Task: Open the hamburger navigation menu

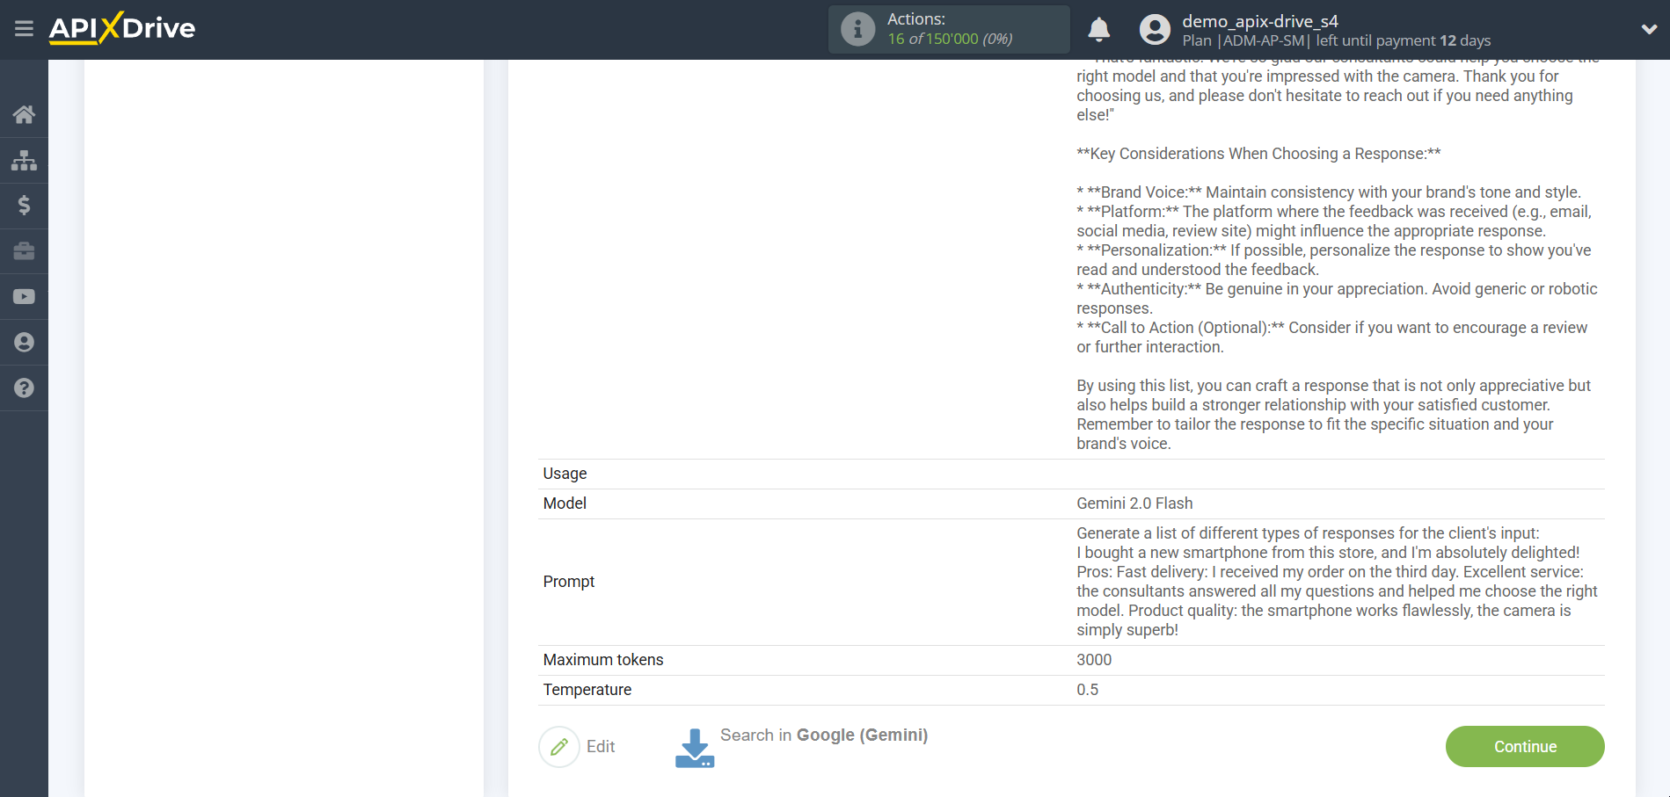Action: [x=24, y=28]
